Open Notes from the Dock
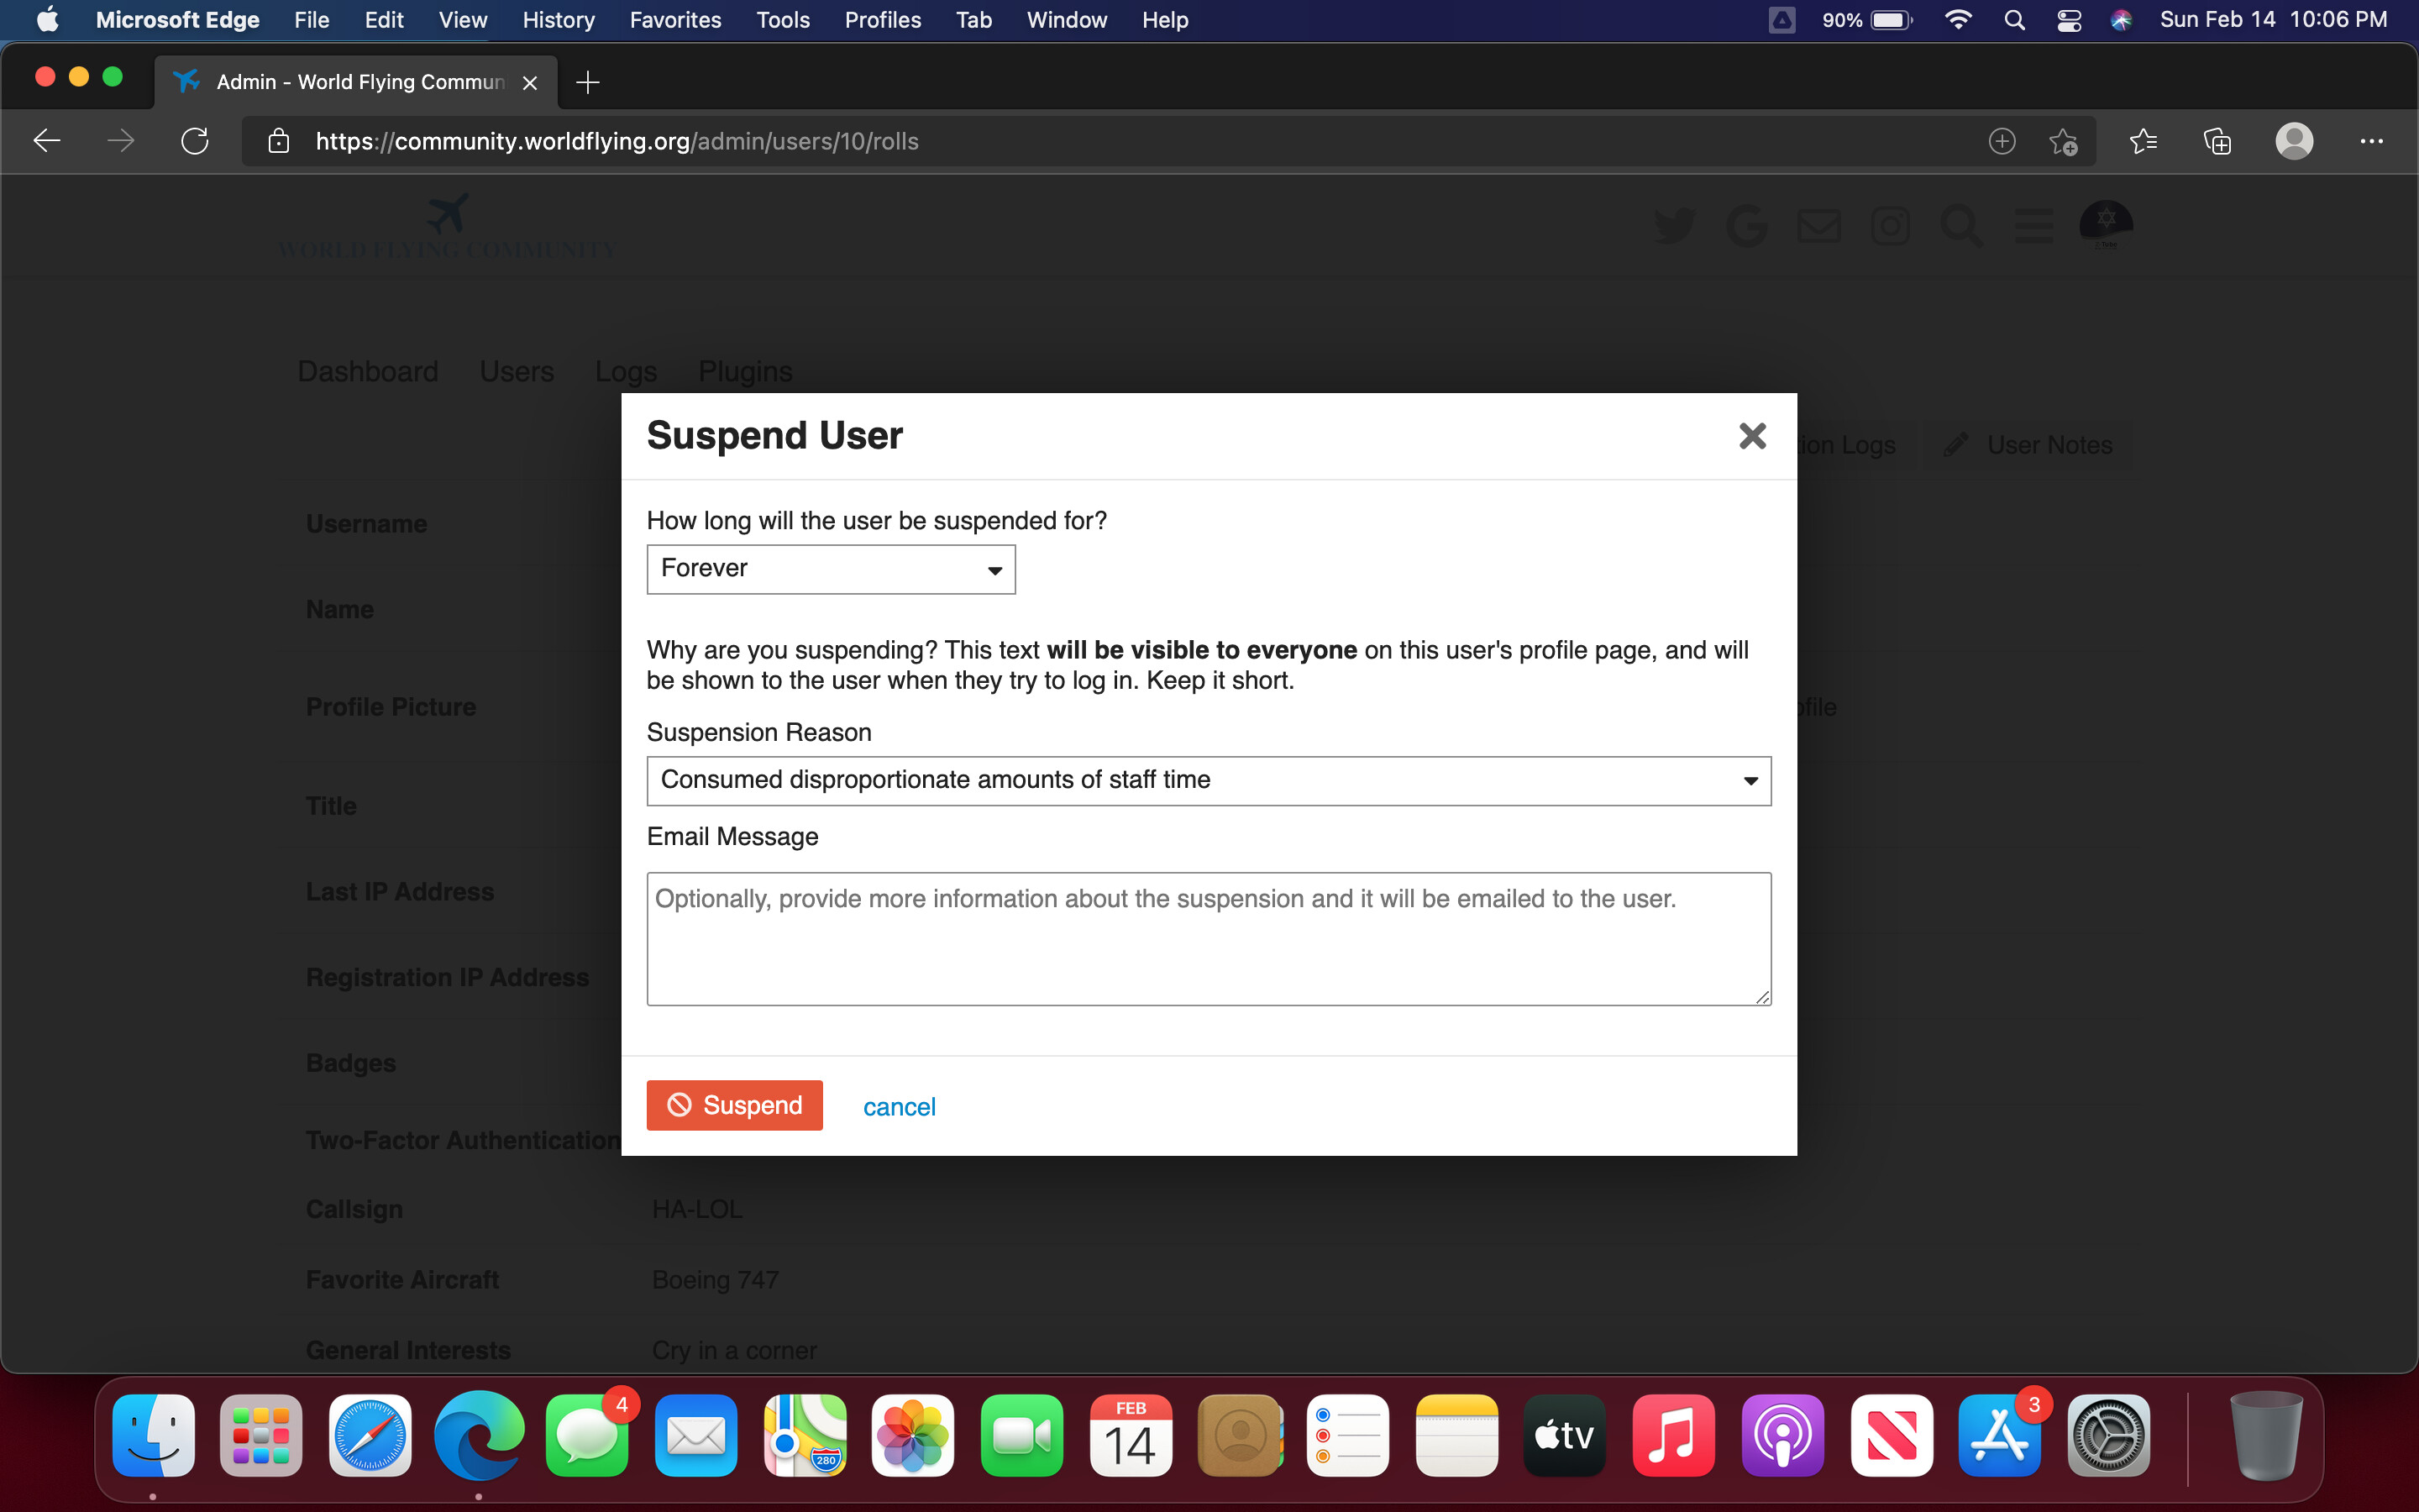This screenshot has width=2419, height=1512. [1456, 1436]
